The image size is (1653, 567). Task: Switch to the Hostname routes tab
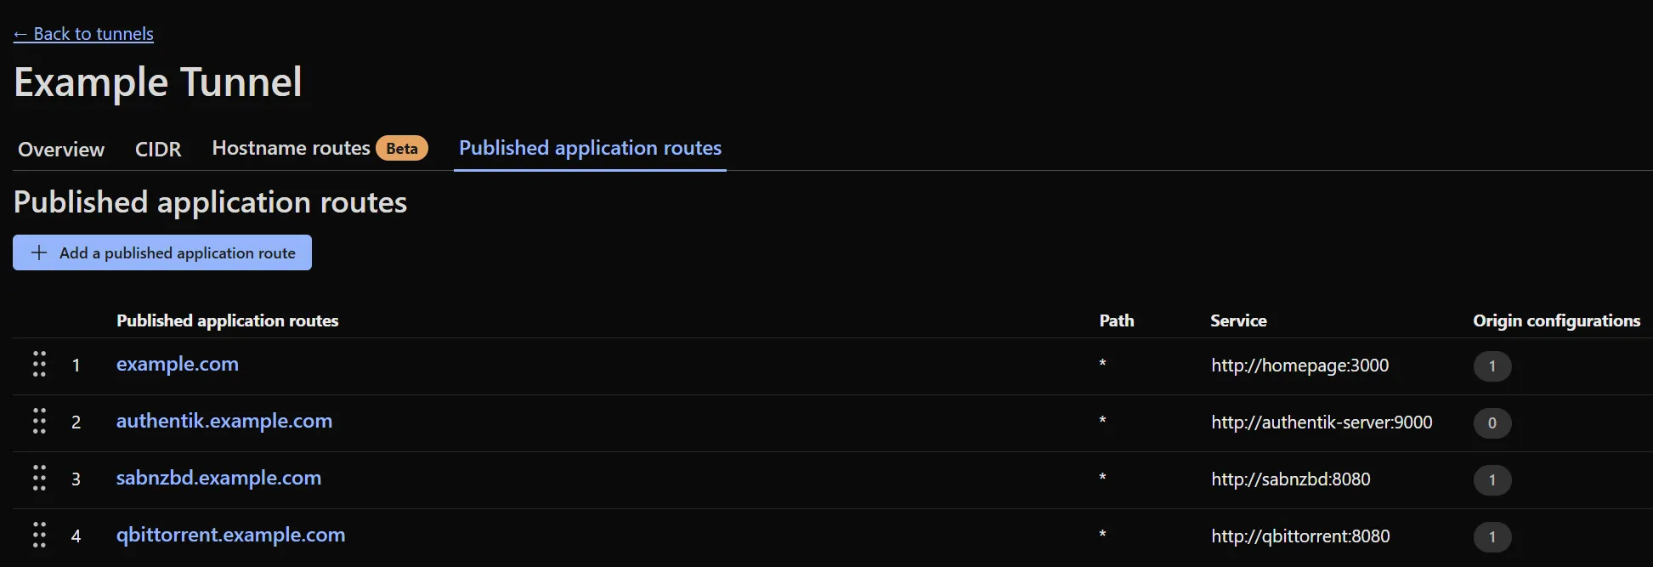coord(292,147)
